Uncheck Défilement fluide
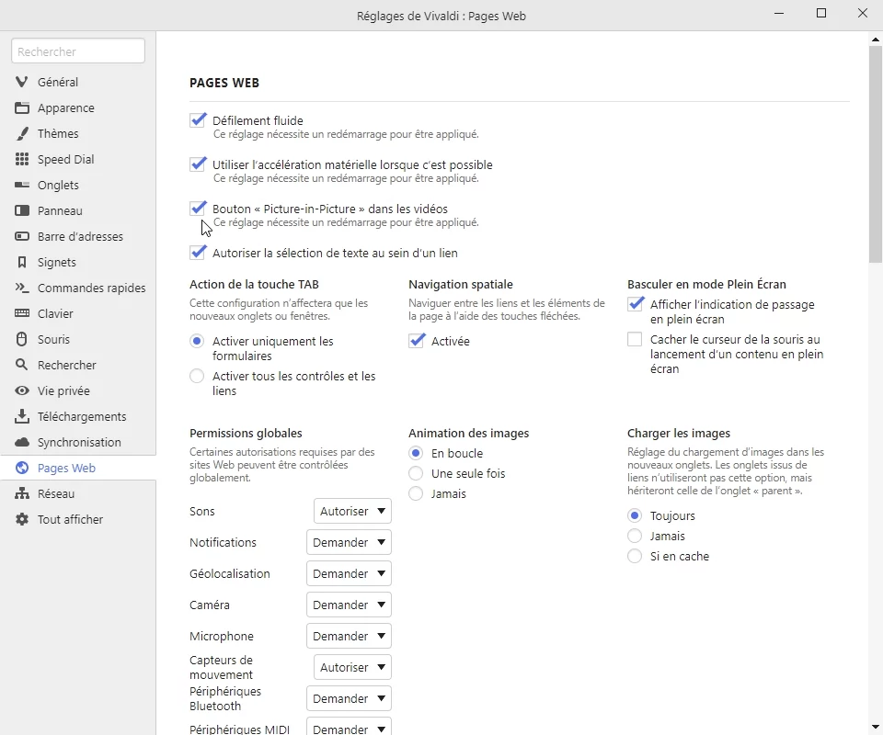The height and width of the screenshot is (735, 883). click(x=197, y=120)
